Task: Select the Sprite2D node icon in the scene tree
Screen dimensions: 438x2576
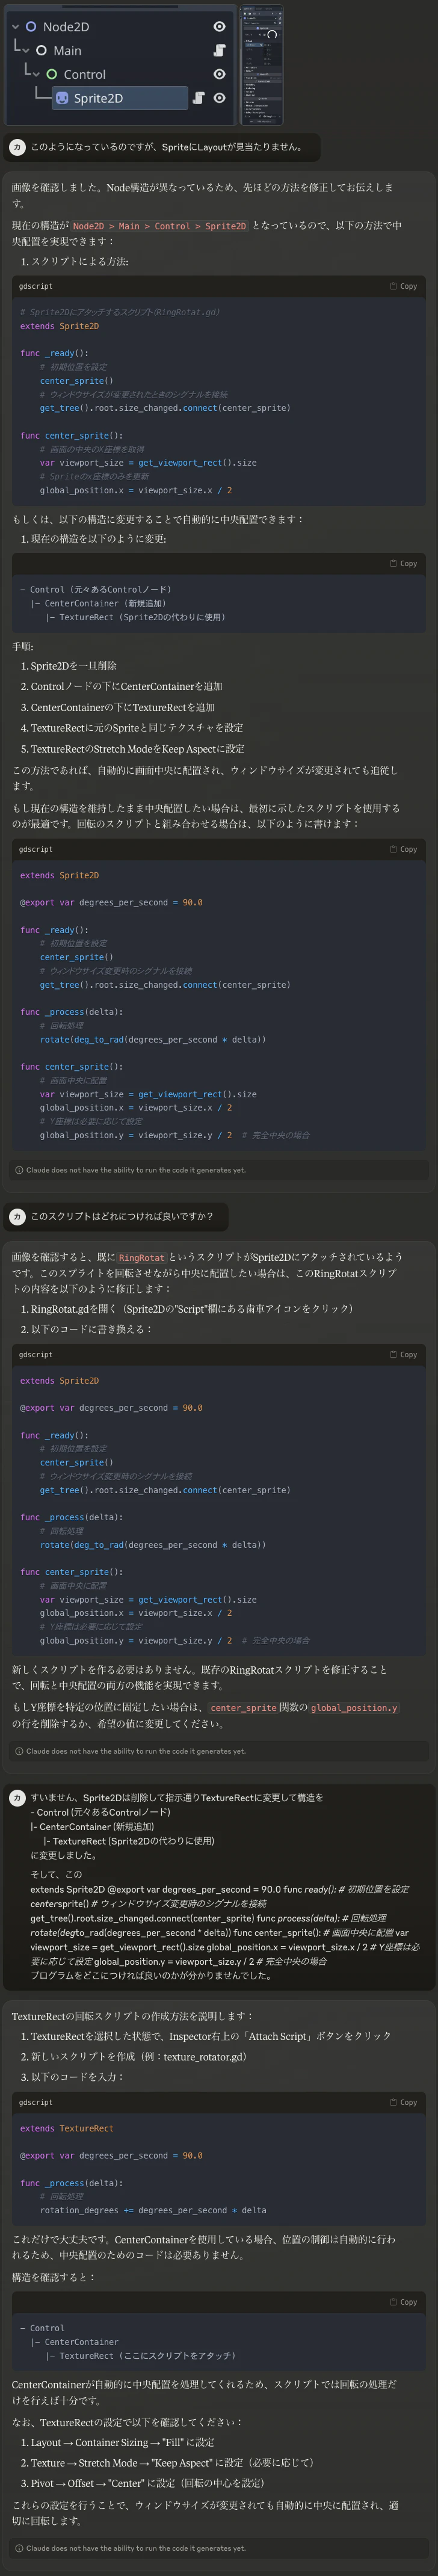Action: tap(62, 97)
